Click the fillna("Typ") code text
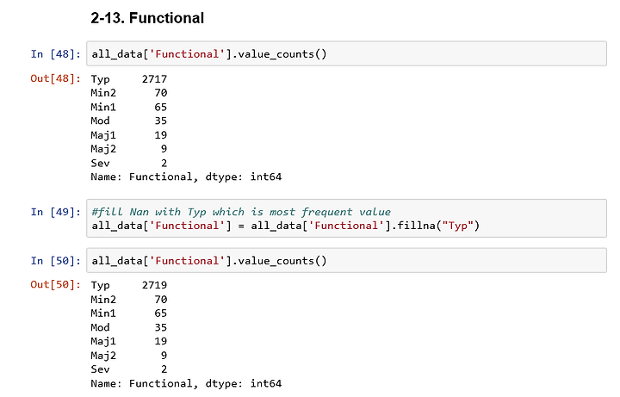Image resolution: width=620 pixels, height=397 pixels. coord(438,226)
